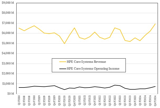Click the Q4 F2022 x-axis label

[x=115, y=100]
